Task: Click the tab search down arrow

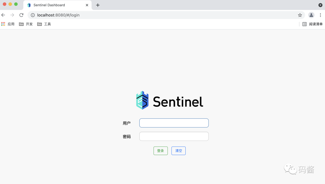Action: (320, 5)
